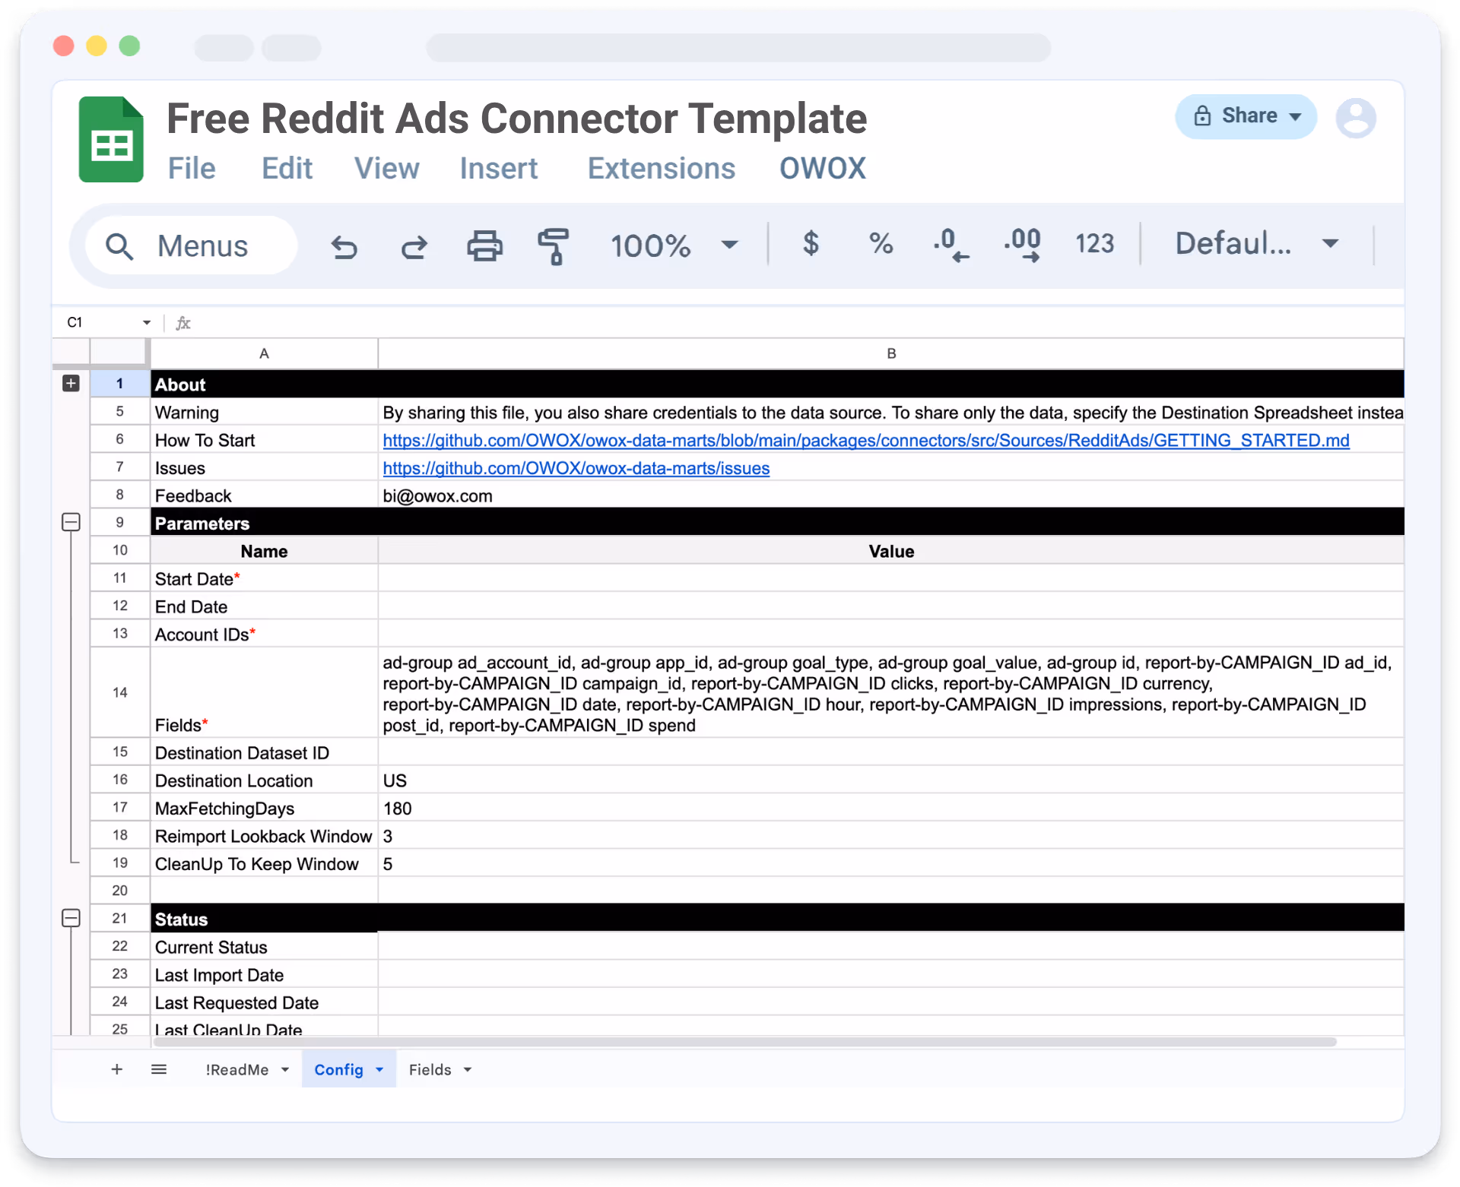1460x1187 pixels.
Task: Open the View menu
Action: coord(386,169)
